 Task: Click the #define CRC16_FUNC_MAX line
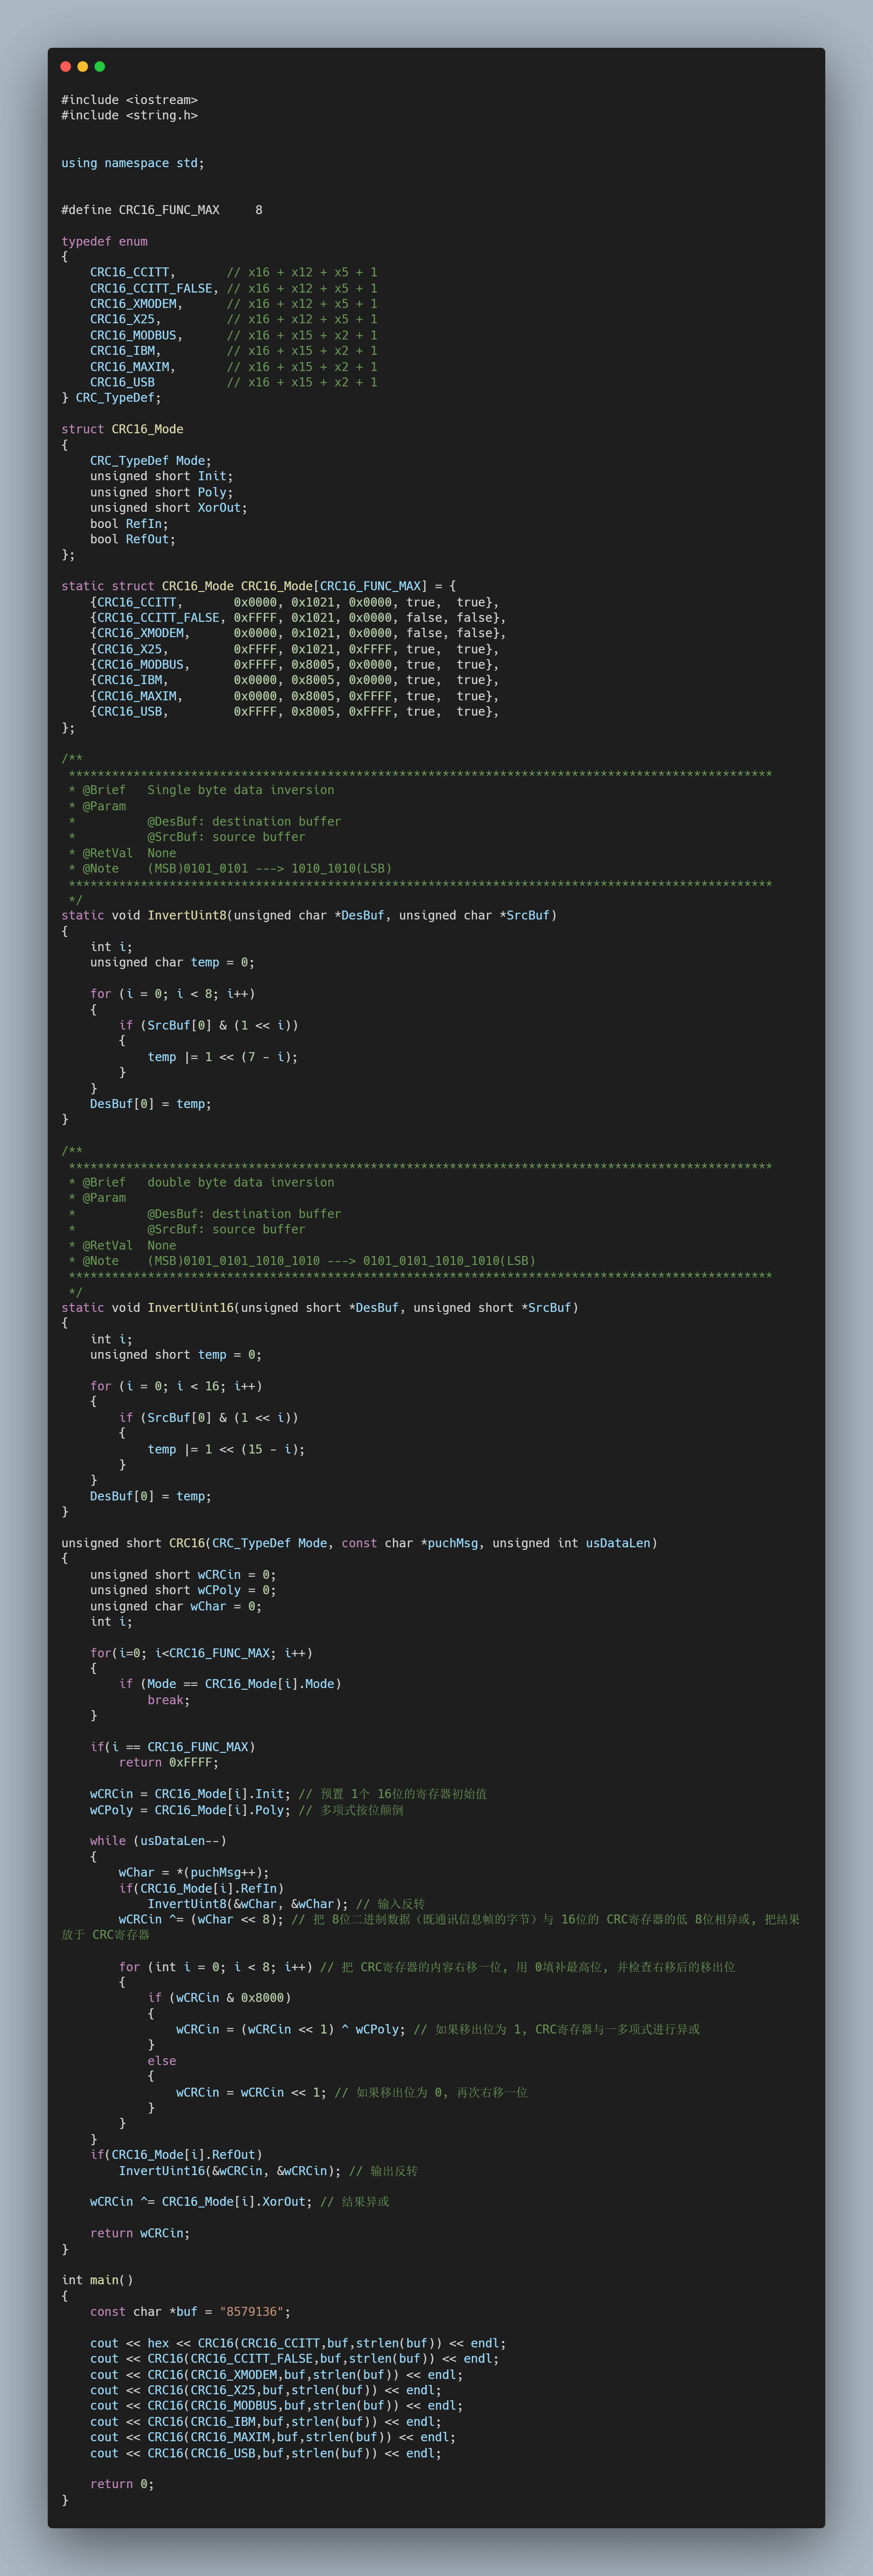(x=161, y=210)
